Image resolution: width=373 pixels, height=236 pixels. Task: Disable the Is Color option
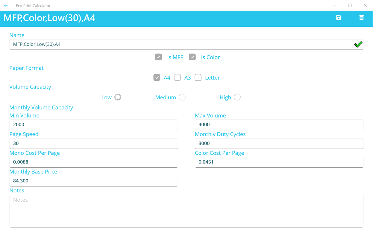(x=192, y=57)
